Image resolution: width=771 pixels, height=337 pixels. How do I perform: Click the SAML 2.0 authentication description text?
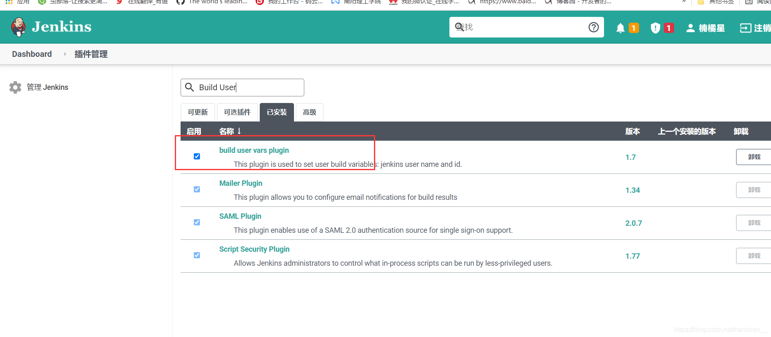click(x=373, y=230)
